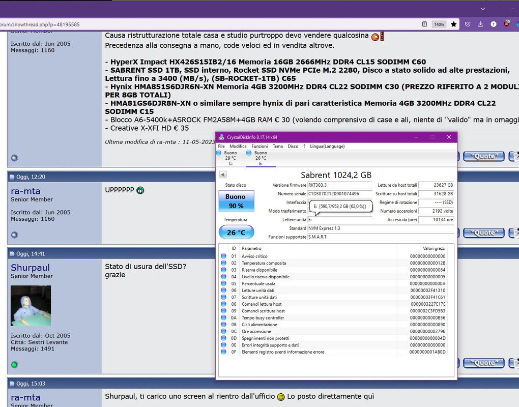This screenshot has height=407, width=519.
Task: Select the Spegnimenti non protetti row
Action: click(333, 338)
